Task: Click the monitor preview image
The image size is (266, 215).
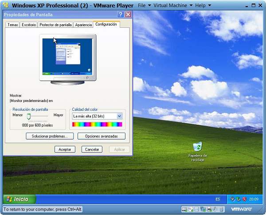Action: pos(68,59)
